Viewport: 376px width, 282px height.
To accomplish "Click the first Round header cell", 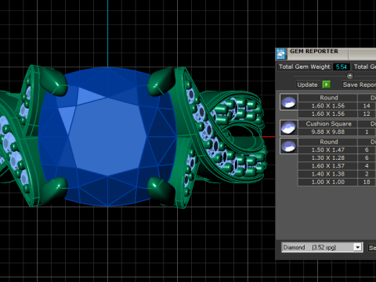I will [328, 98].
